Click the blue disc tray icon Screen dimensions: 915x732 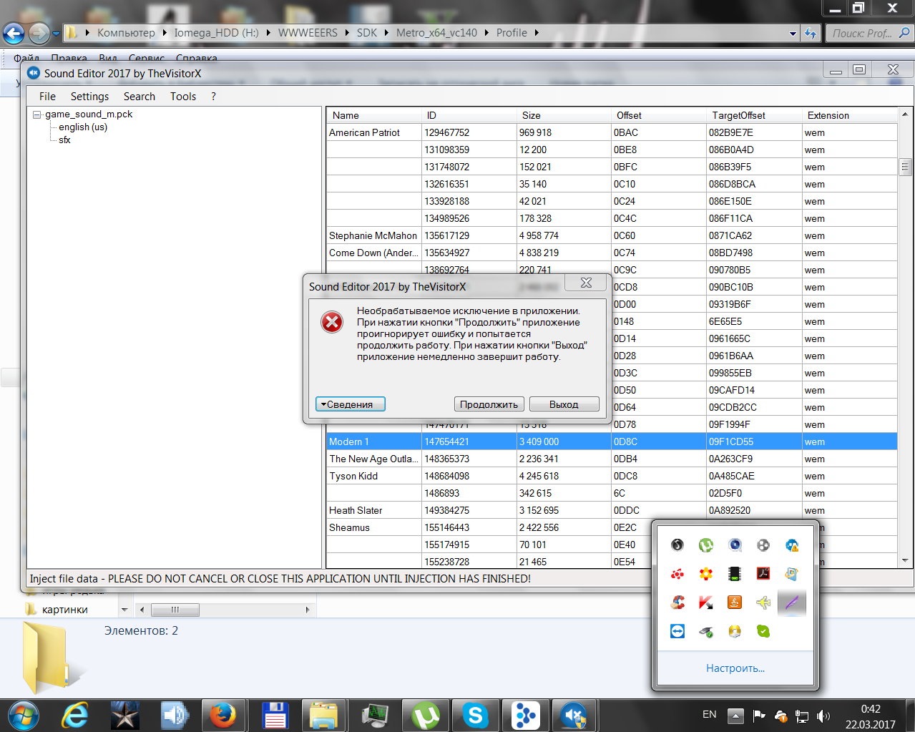[x=735, y=545]
